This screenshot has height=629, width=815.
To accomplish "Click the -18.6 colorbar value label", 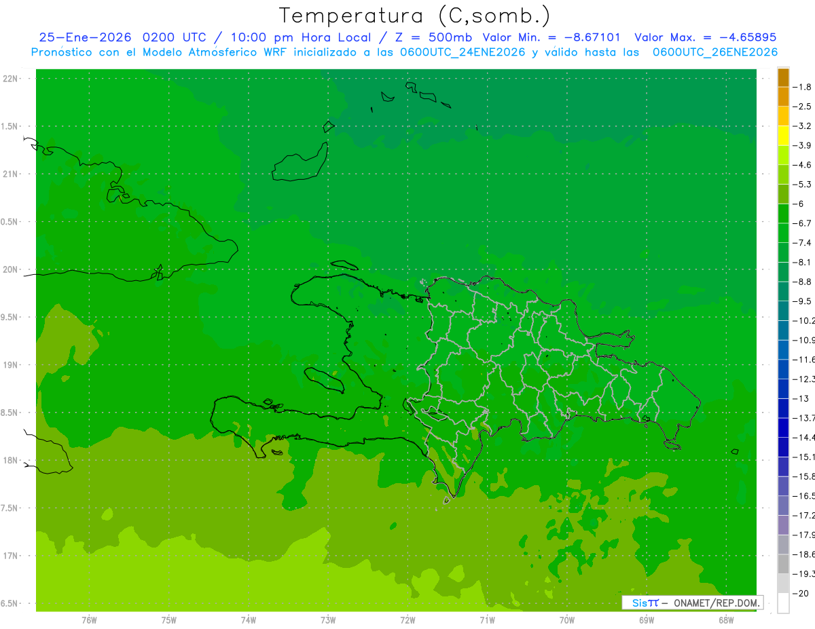I will pyautogui.click(x=803, y=554).
